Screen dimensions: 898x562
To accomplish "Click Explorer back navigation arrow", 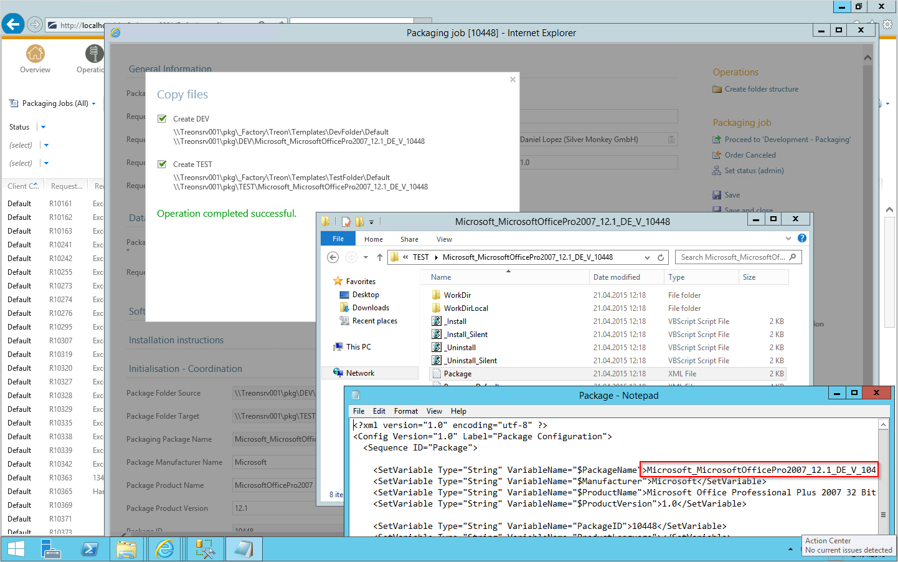I will (333, 257).
